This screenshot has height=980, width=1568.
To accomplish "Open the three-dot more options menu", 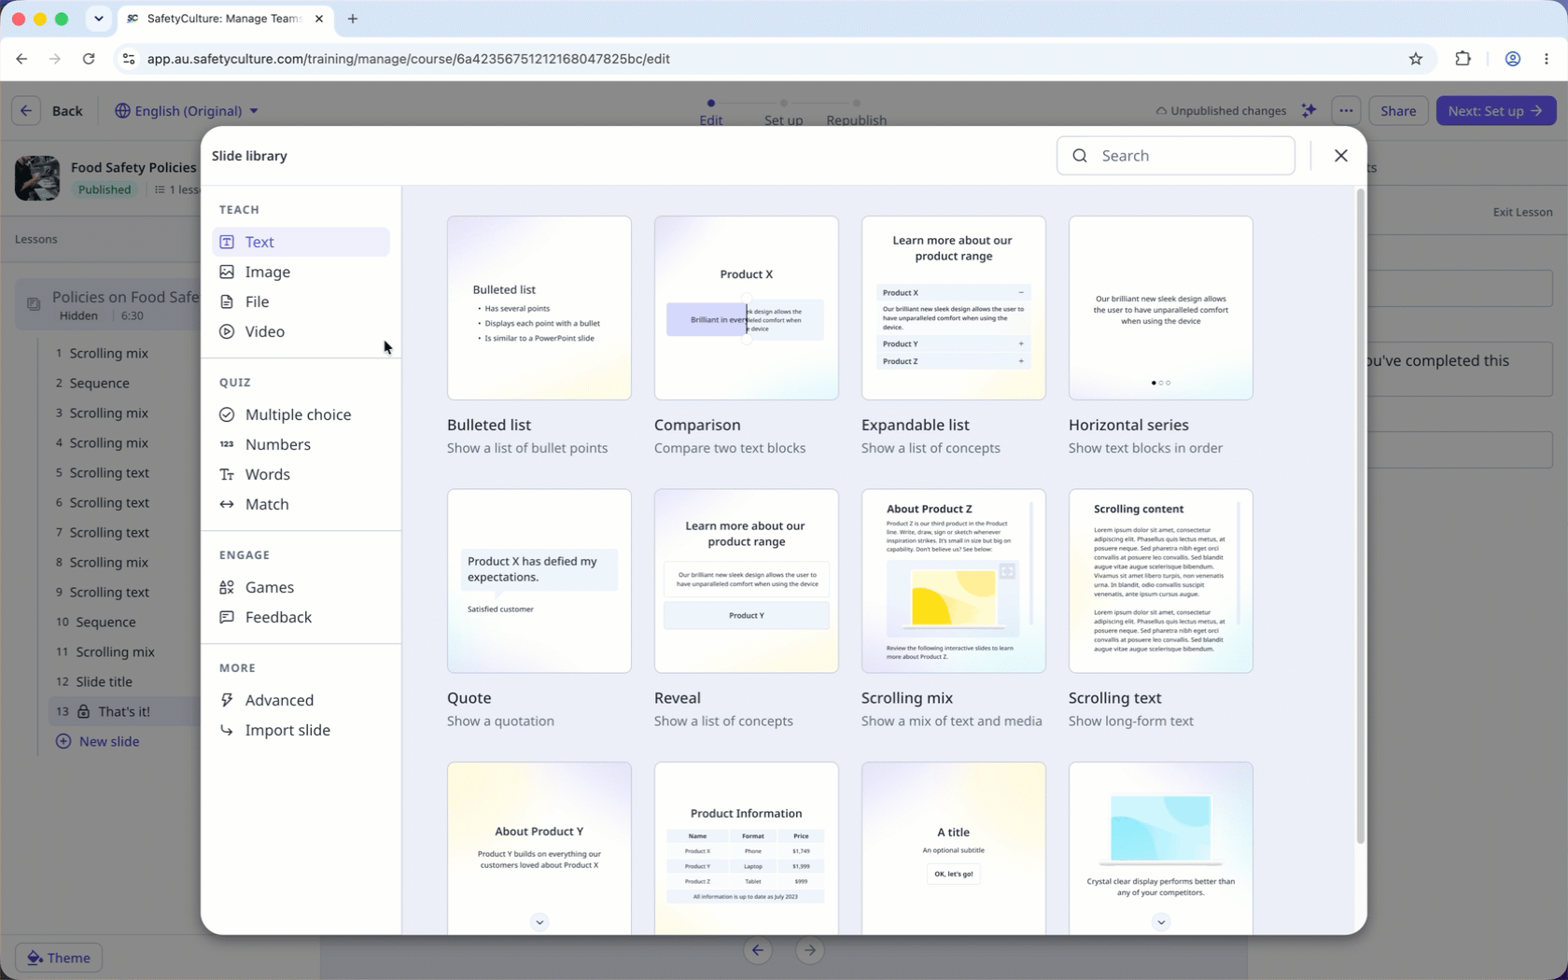I will [1346, 110].
